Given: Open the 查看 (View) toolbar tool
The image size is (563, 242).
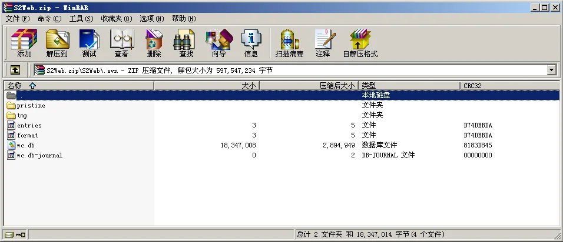Looking at the screenshot, I should (121, 43).
